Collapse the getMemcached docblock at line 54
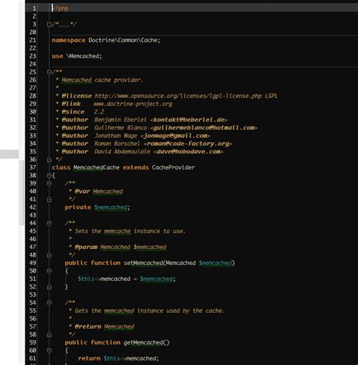The height and width of the screenshot is (365, 358). (49, 303)
